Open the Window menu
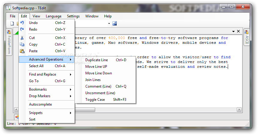Screen dimensions: 258x135 click(x=92, y=16)
